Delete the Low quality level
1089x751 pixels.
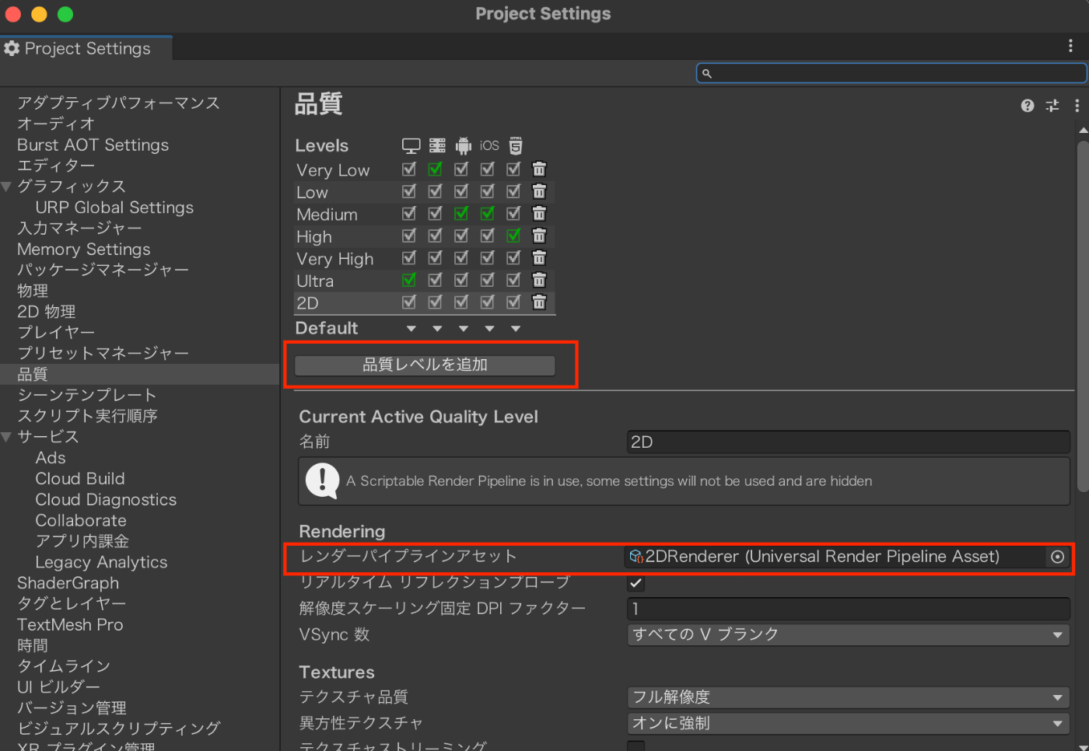539,191
